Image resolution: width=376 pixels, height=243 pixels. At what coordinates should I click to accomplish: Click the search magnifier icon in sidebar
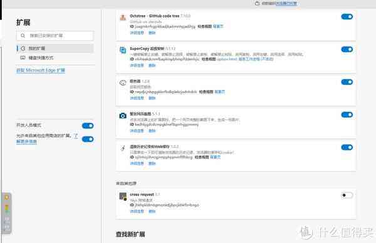(23, 36)
